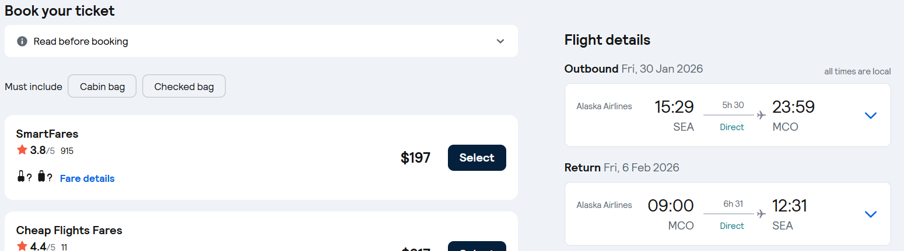Toggle the Checked bag filter
The image size is (904, 251).
click(x=184, y=87)
